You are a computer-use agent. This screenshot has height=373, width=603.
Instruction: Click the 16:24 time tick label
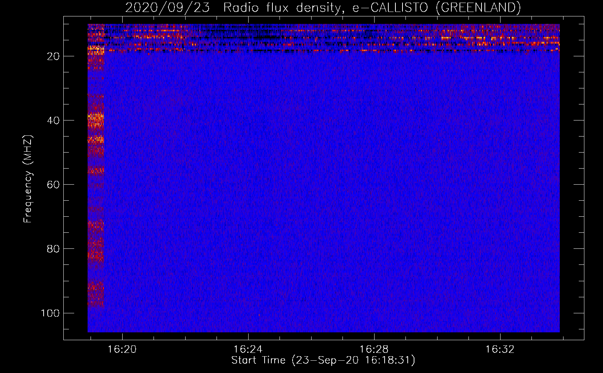248,350
